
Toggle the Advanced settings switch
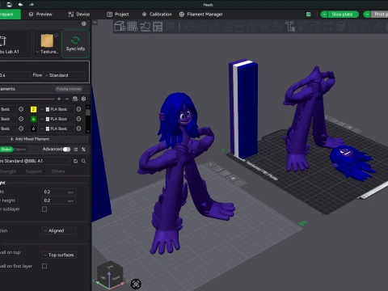66,150
